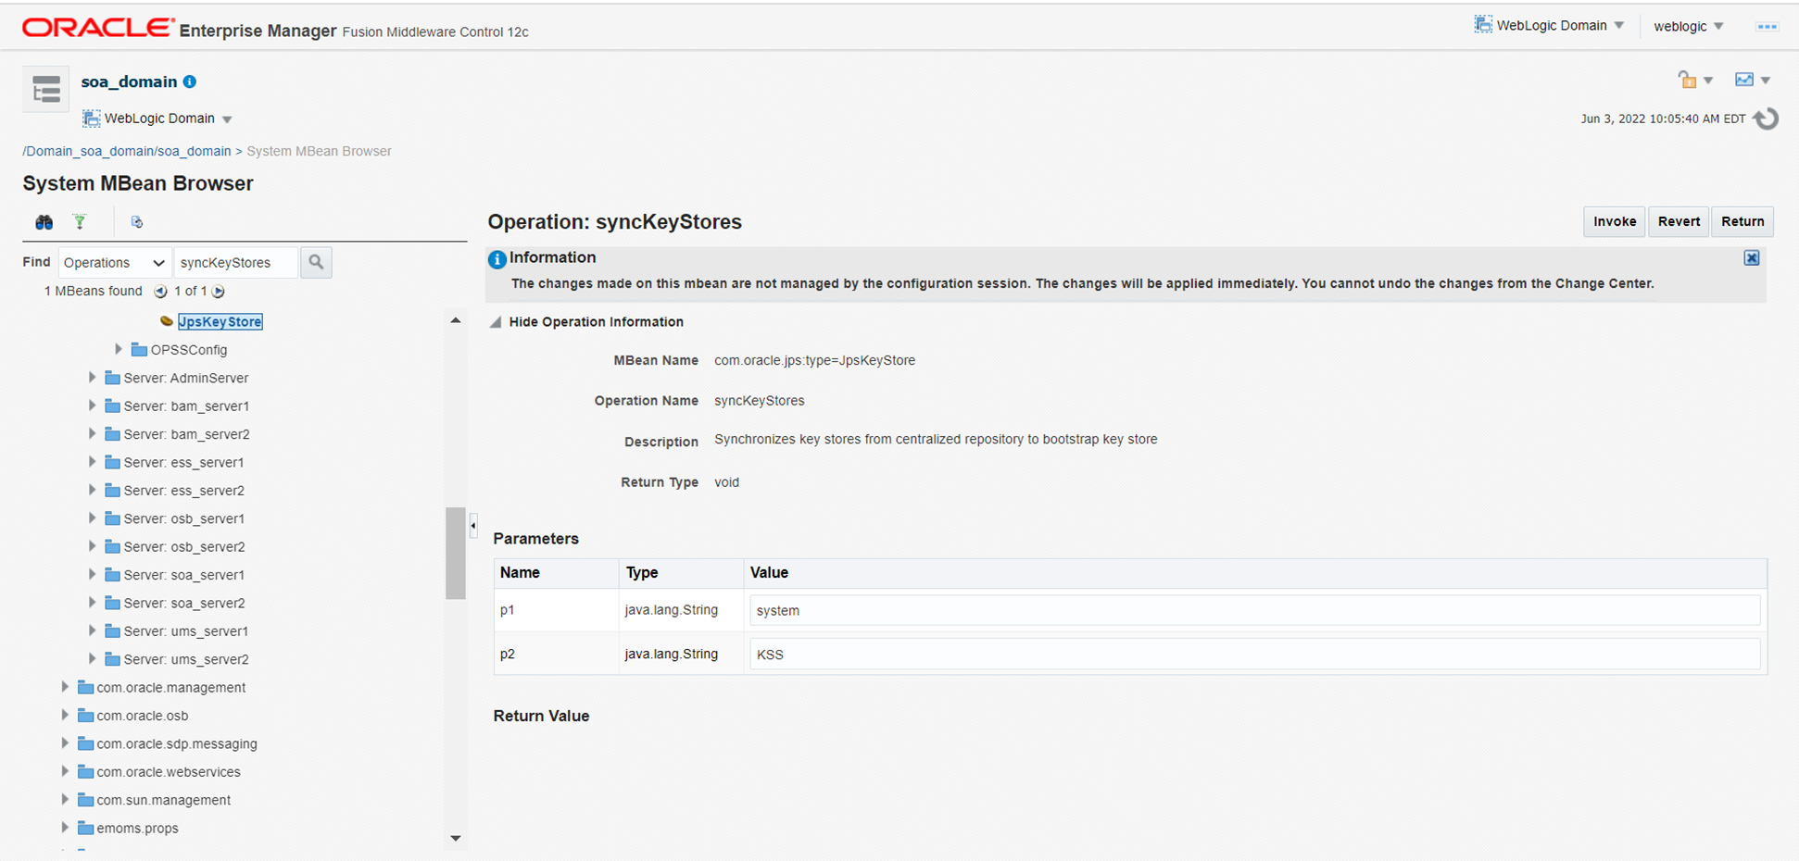
Task: Select Server: ums_server1 in tree
Action: [x=186, y=631]
